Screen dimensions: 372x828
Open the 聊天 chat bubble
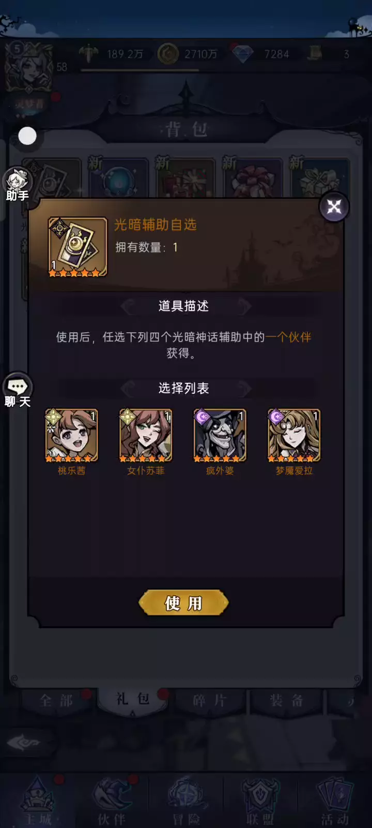point(18,390)
